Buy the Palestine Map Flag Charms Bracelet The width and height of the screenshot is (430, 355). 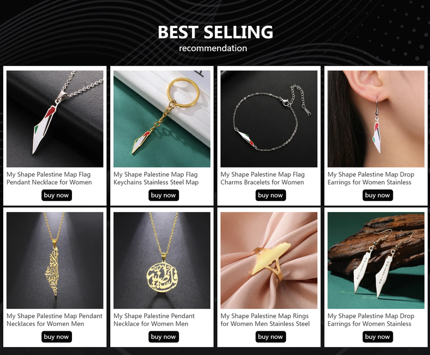click(x=270, y=195)
